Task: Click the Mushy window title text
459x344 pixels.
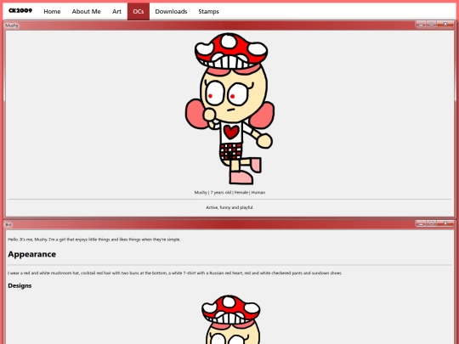Action: click(12, 25)
